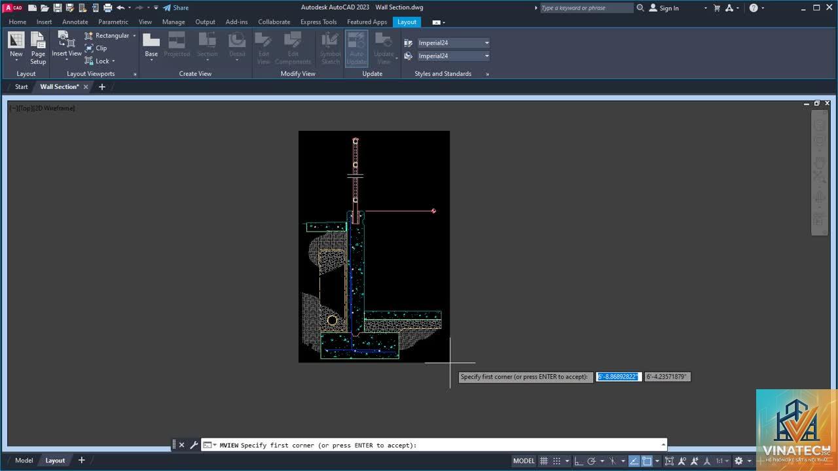Click the Base view tool
Viewport: 838px width, 471px height.
click(x=151, y=47)
